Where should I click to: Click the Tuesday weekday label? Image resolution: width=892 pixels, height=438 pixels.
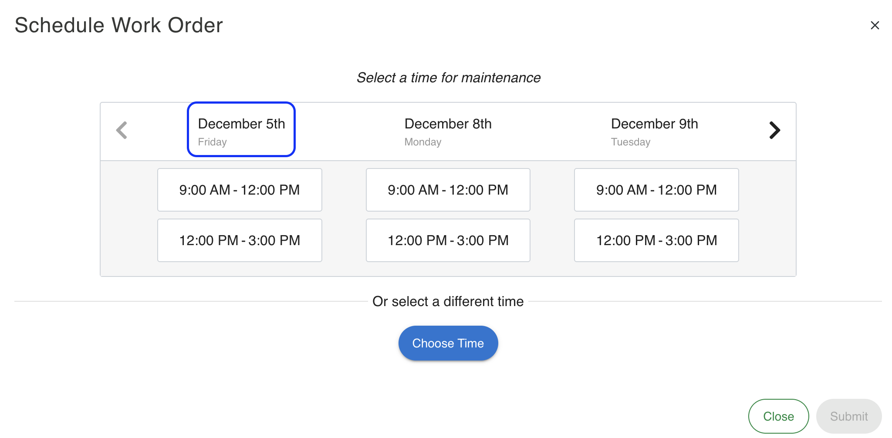click(630, 142)
